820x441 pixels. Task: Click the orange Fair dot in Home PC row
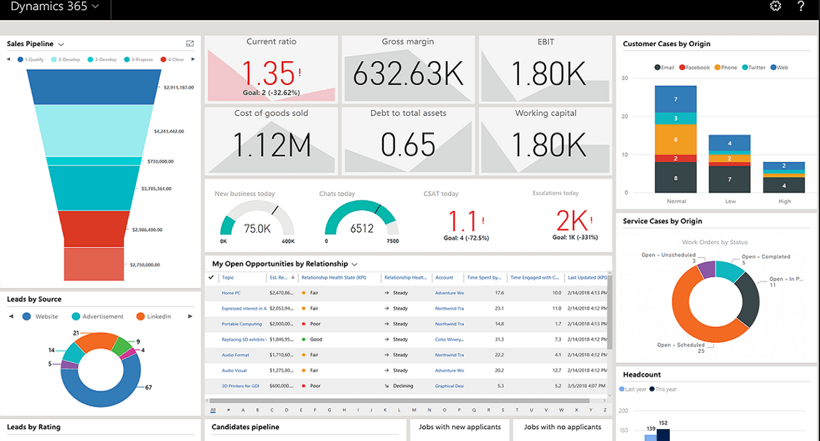[x=304, y=293]
